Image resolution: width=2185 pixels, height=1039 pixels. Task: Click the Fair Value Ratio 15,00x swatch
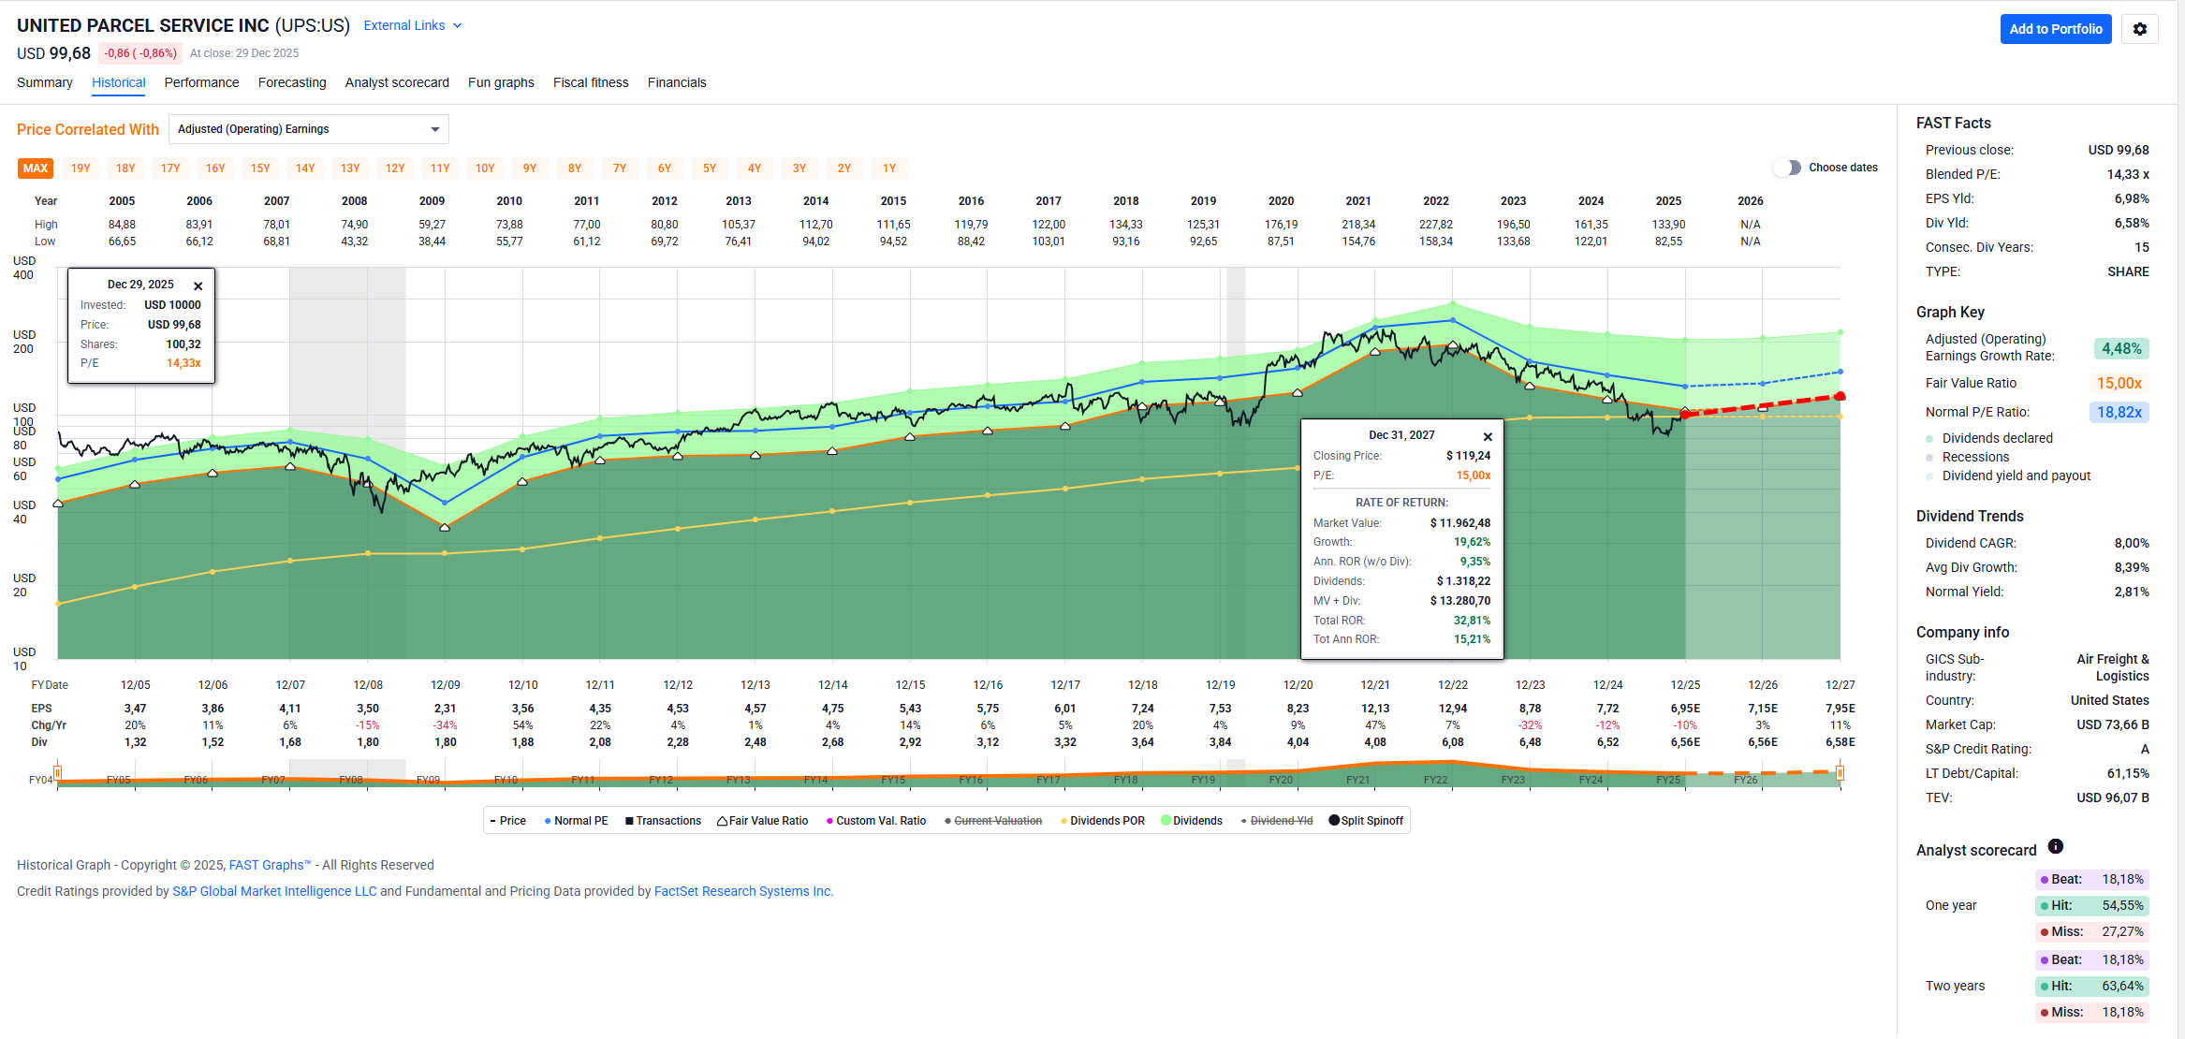(x=2119, y=383)
